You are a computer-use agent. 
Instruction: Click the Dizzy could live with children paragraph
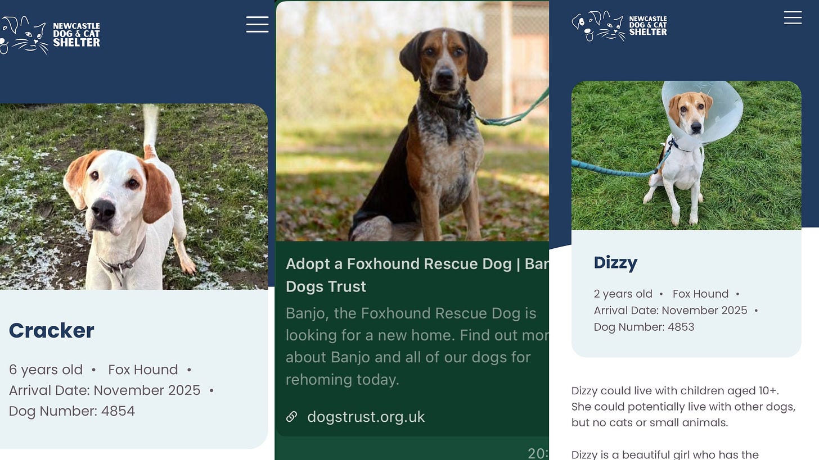coord(683,407)
